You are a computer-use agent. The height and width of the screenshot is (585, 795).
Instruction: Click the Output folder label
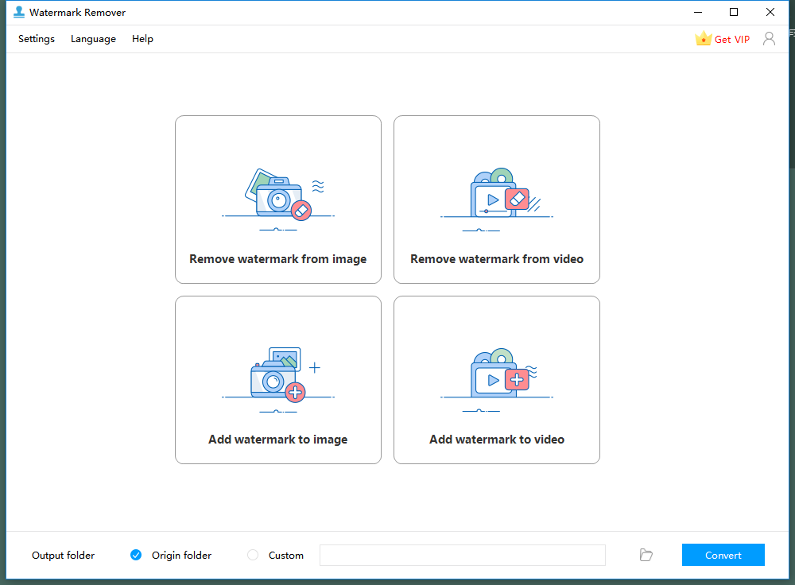coord(64,556)
